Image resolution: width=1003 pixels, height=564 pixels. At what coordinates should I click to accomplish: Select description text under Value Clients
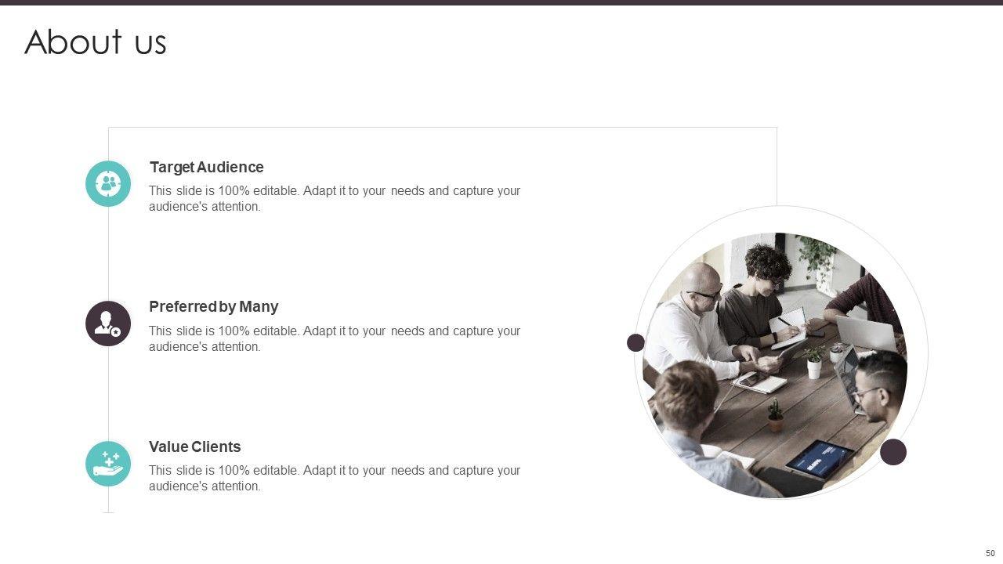pyautogui.click(x=335, y=478)
